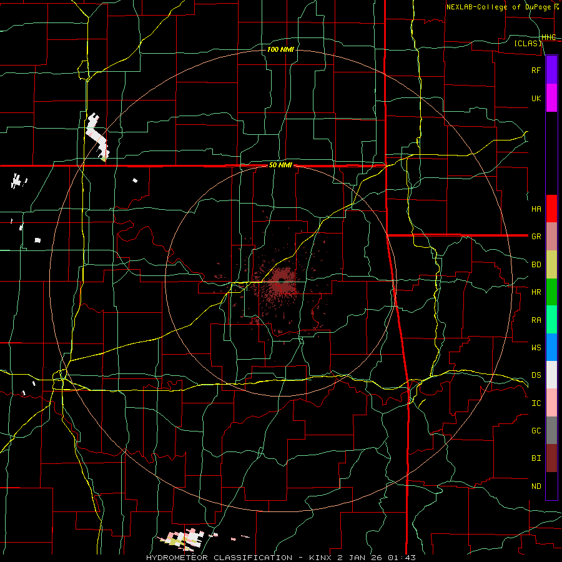Click the BI brown legend swatch
Screen dimensions: 562x562
tap(551, 458)
